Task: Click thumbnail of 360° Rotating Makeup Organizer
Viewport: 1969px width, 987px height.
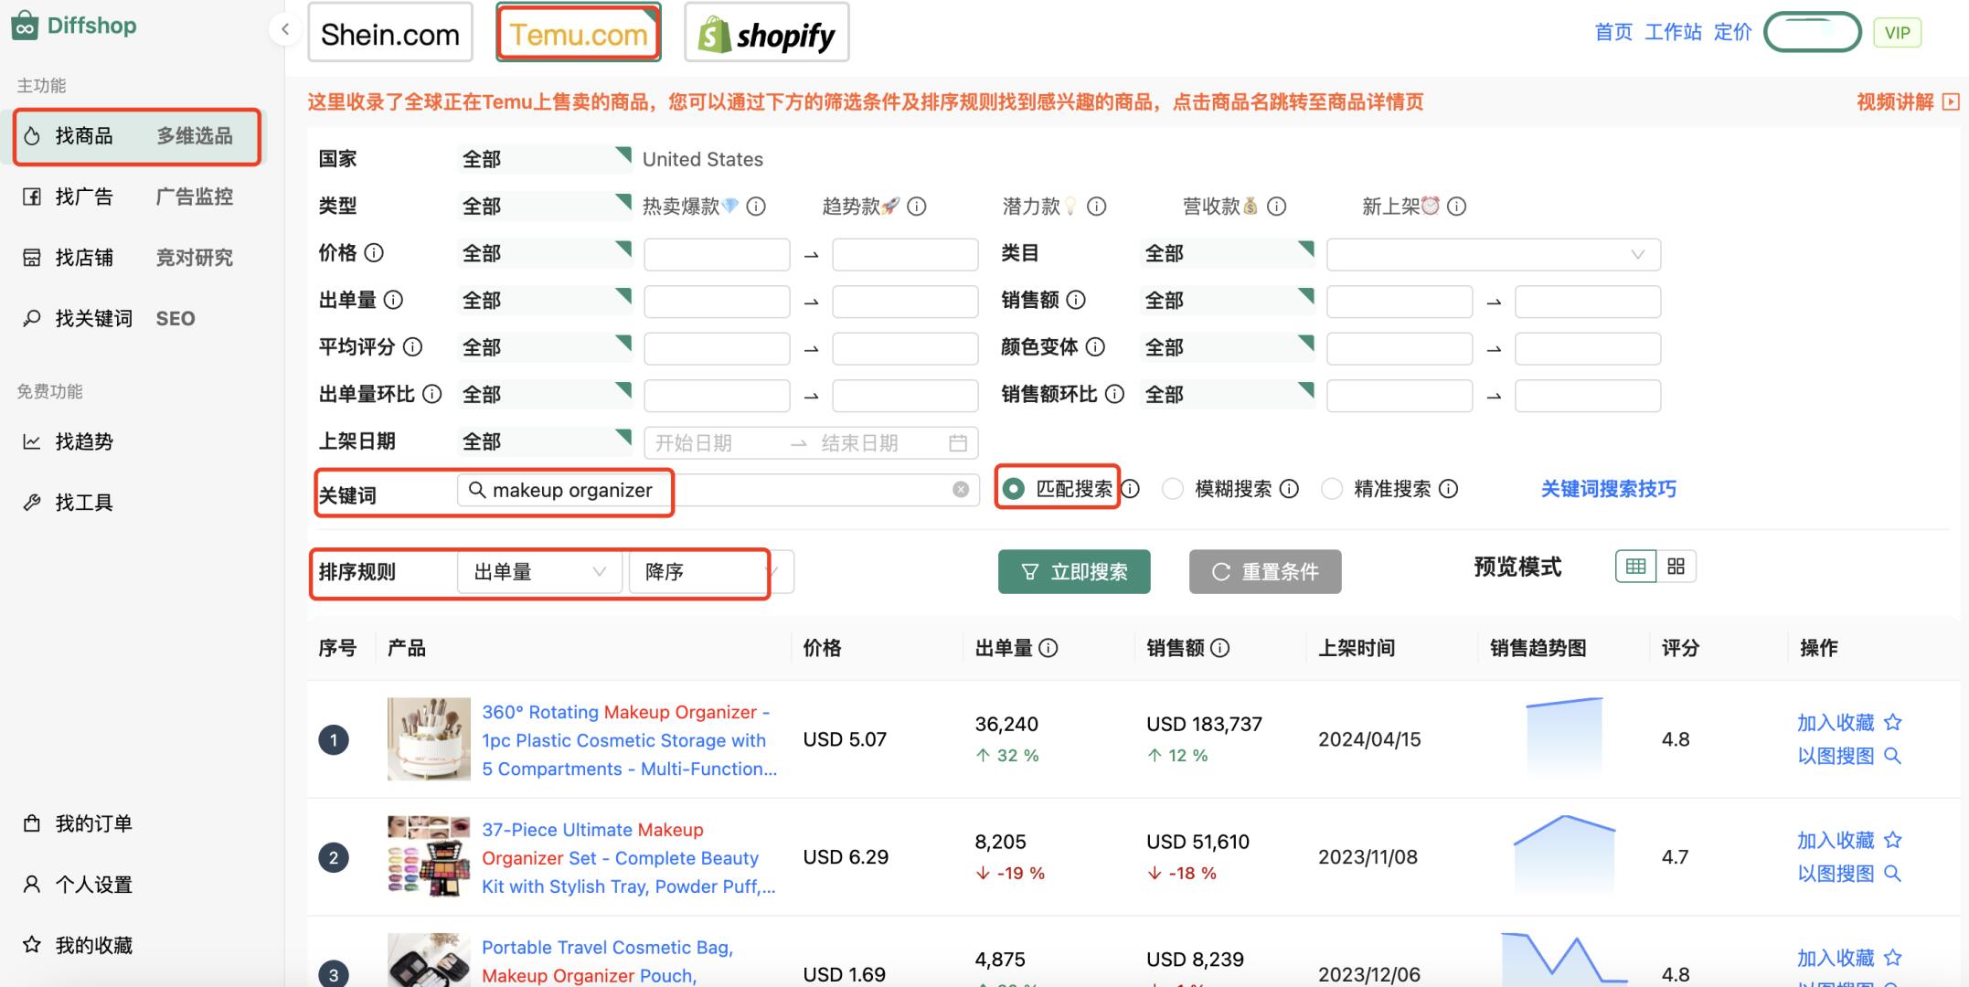Action: click(x=429, y=738)
